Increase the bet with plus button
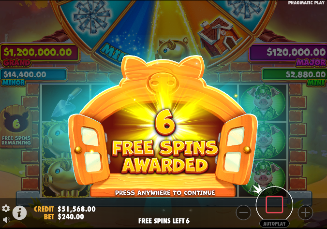The image size is (327, 229). coord(305,213)
